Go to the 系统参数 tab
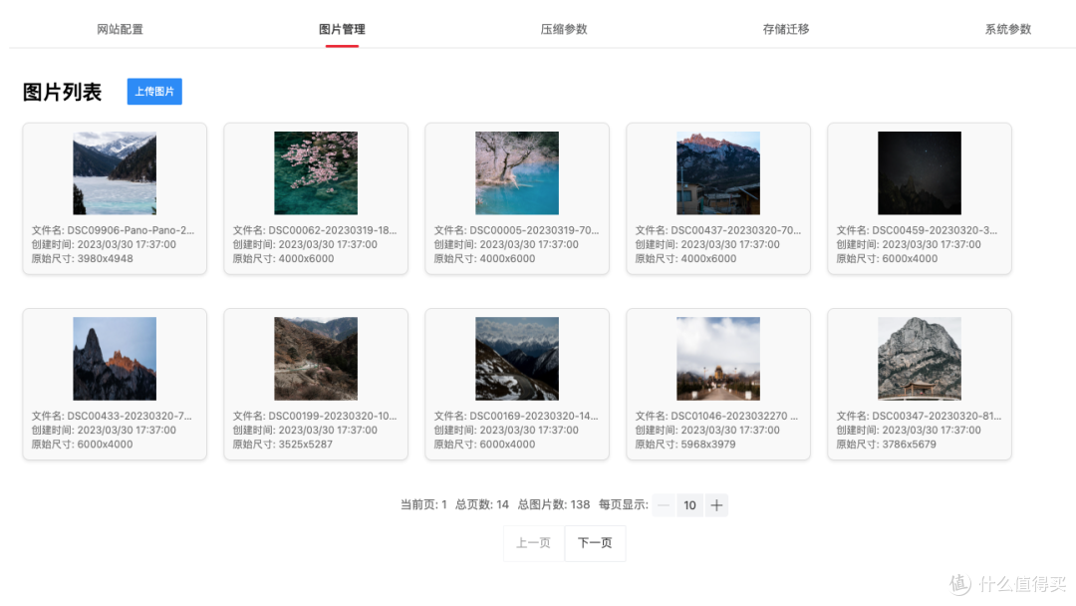Screen dimensions: 1076x606 pyautogui.click(x=1008, y=29)
